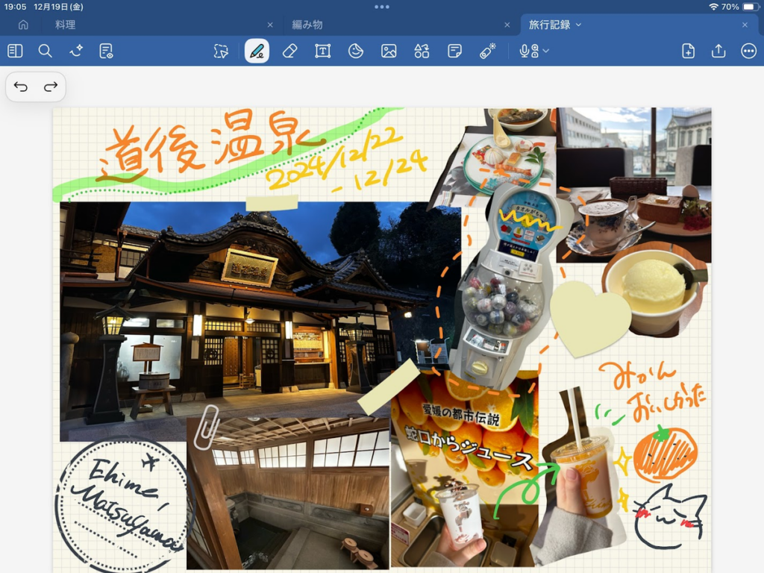
Task: Switch to the 編み物 tab
Action: [x=307, y=25]
